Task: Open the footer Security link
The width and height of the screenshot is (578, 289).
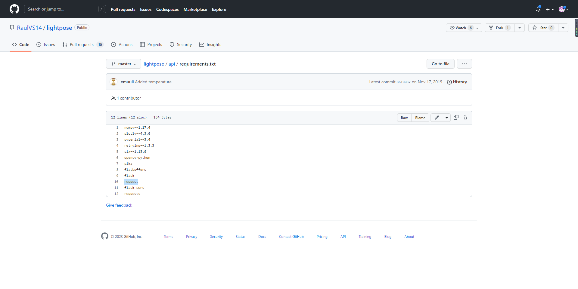Action: point(216,237)
